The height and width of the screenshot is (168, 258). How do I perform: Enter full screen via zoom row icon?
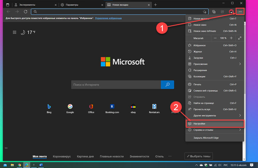240,38
